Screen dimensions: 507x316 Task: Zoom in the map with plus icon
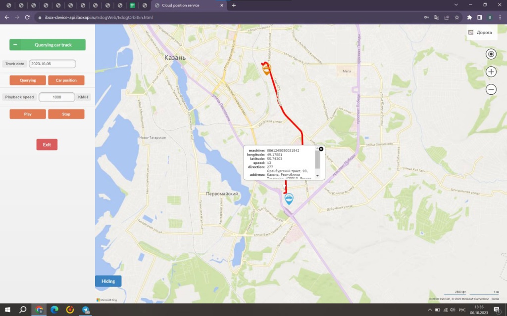[491, 72]
